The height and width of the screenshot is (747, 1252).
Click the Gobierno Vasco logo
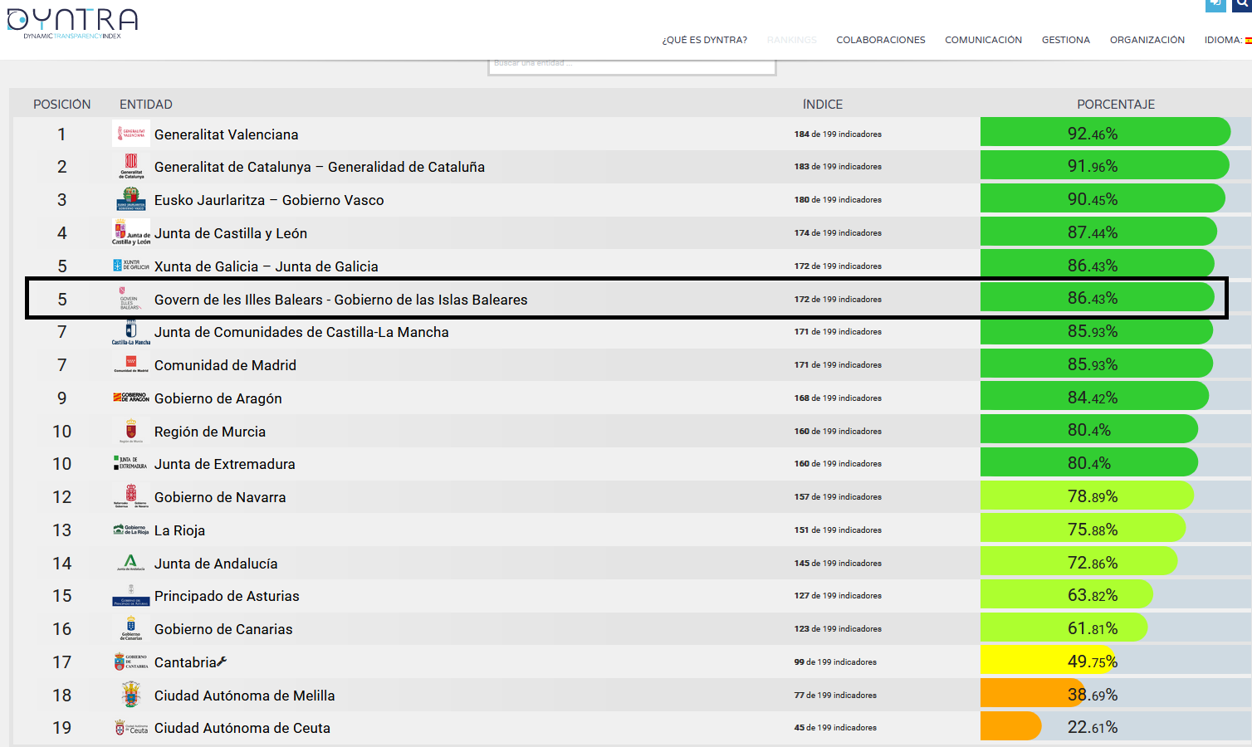point(131,200)
